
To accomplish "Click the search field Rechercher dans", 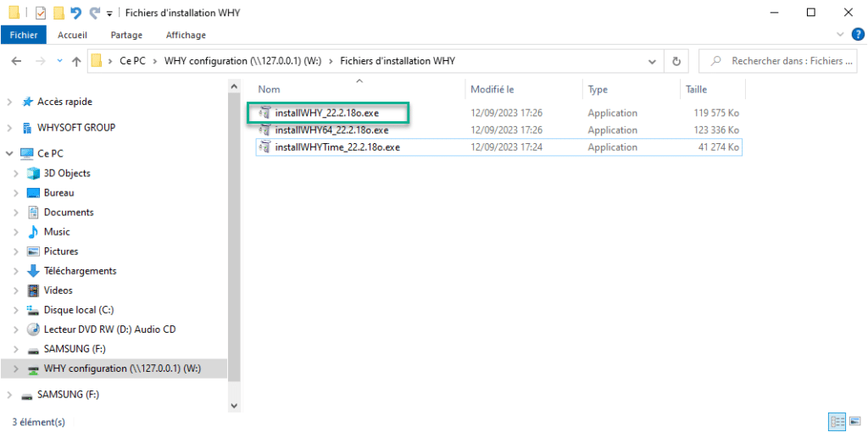I will click(778, 61).
